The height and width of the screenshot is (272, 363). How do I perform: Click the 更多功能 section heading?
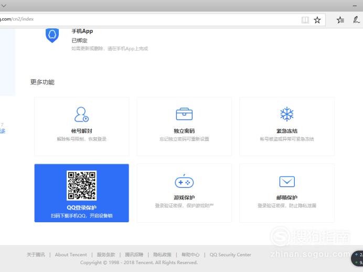coord(42,82)
